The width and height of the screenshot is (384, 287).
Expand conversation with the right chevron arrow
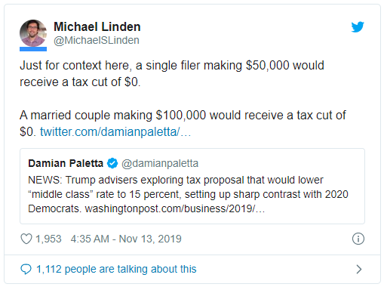(359, 269)
